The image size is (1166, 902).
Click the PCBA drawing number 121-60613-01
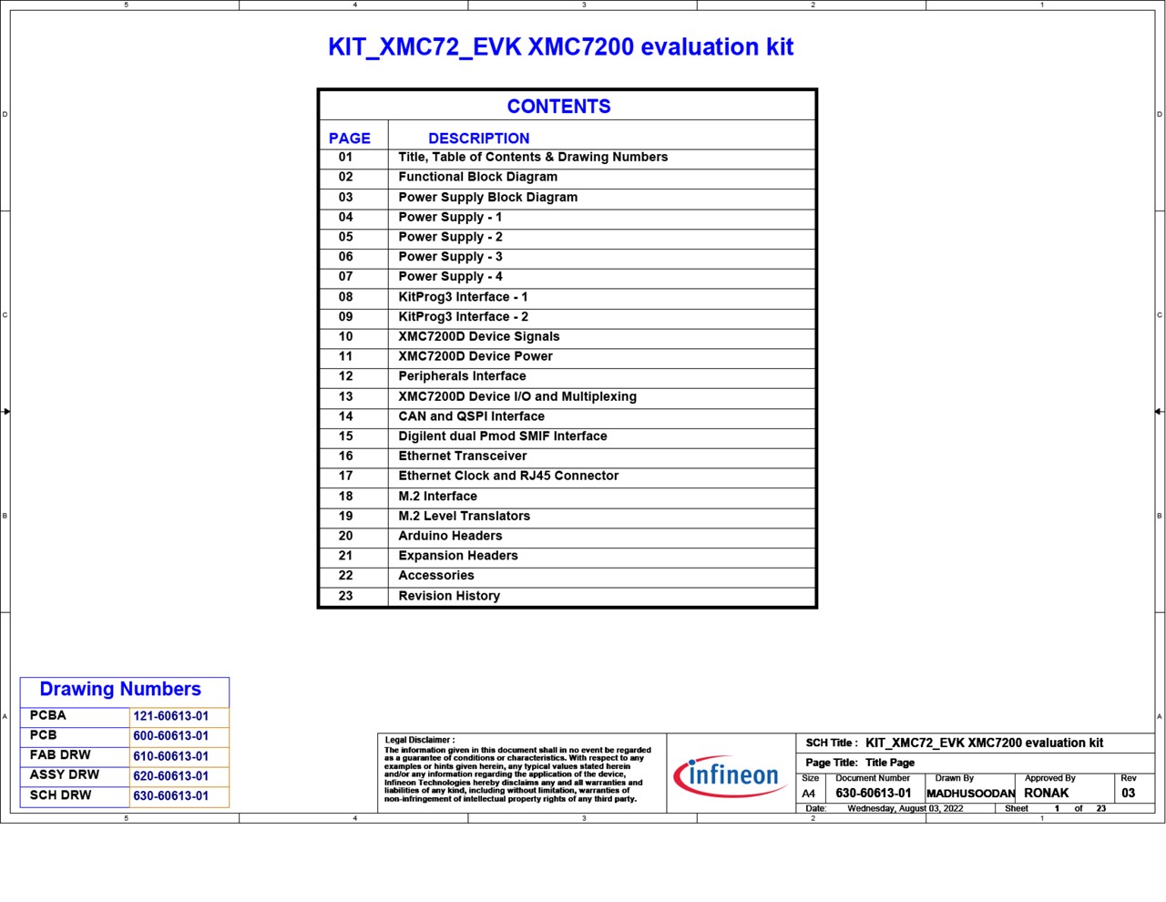tap(170, 716)
